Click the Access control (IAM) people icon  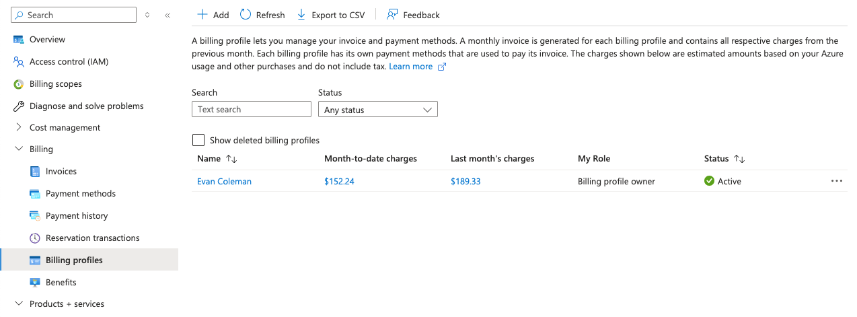(19, 62)
